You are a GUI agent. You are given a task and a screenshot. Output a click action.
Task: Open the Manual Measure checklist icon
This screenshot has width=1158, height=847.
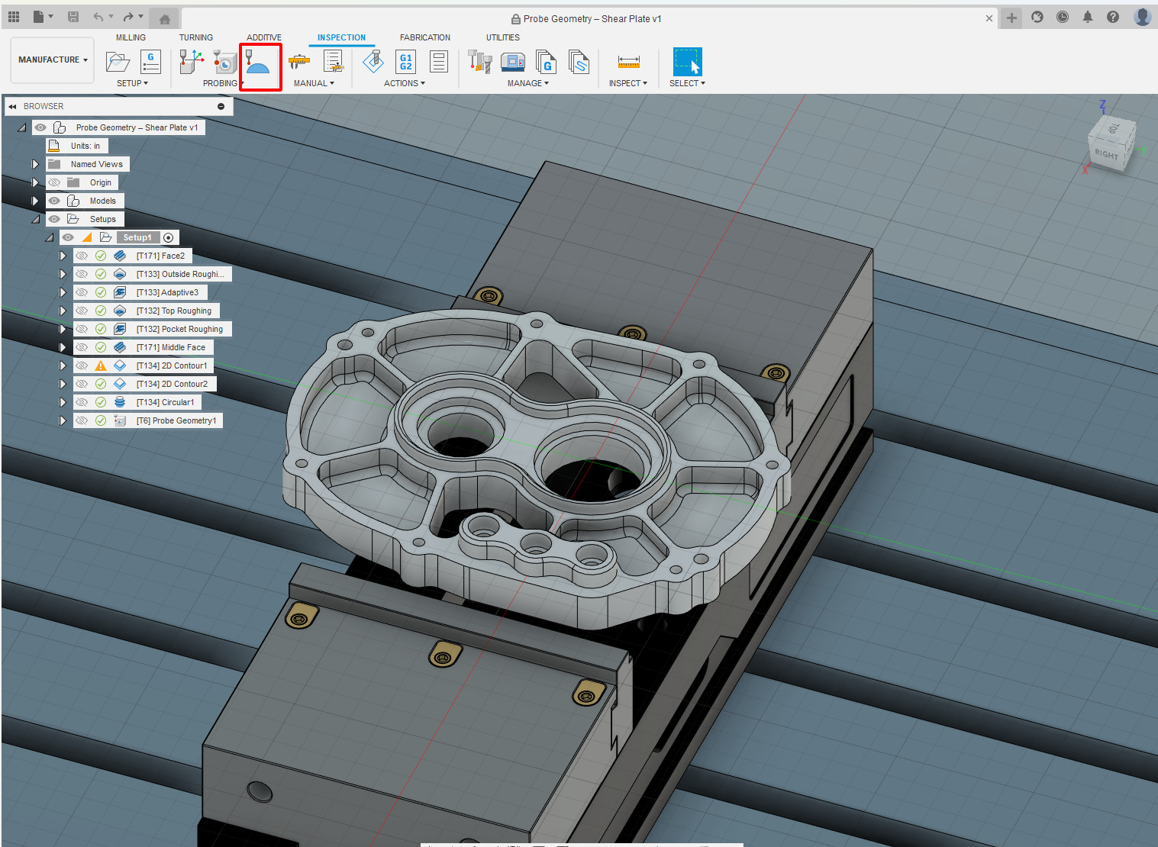(x=334, y=61)
